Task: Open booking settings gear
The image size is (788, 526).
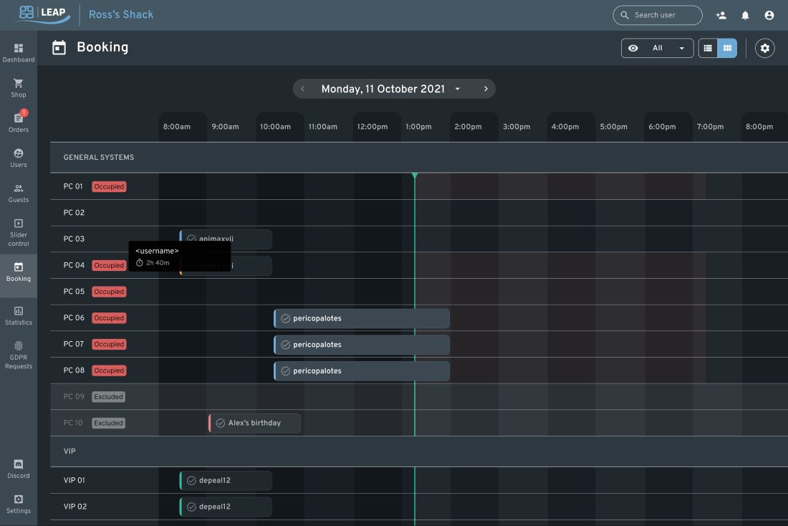Action: [x=764, y=48]
